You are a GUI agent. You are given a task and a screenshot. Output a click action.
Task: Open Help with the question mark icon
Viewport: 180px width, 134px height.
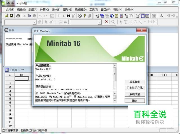click(x=85, y=16)
